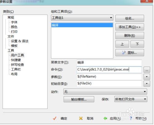Select 拼写检查 in the category tree
Viewport: 154px width, 125px height.
point(18,65)
